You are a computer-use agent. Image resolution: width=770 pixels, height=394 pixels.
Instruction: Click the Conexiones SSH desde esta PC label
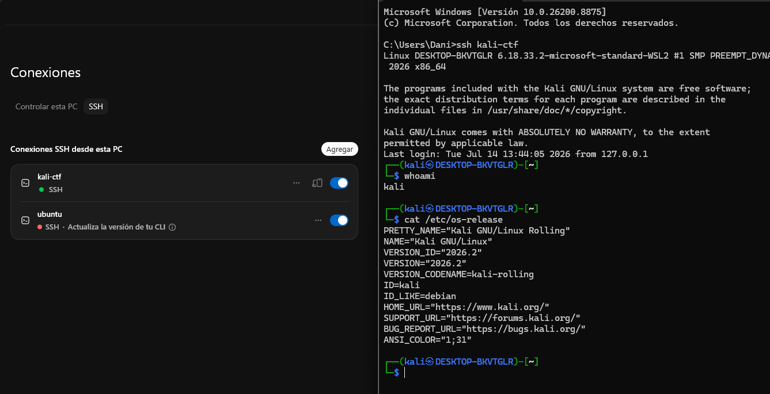pyautogui.click(x=66, y=149)
